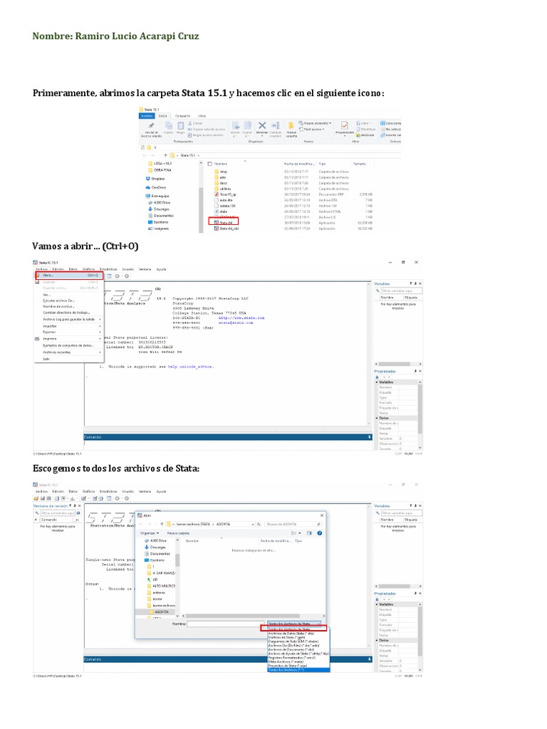Open the utilities folder in Explorer list

(x=222, y=189)
